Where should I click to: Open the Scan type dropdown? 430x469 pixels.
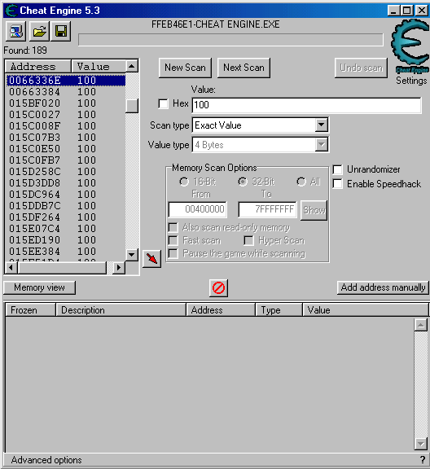322,125
